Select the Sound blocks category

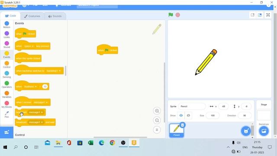click(x=7, y=45)
